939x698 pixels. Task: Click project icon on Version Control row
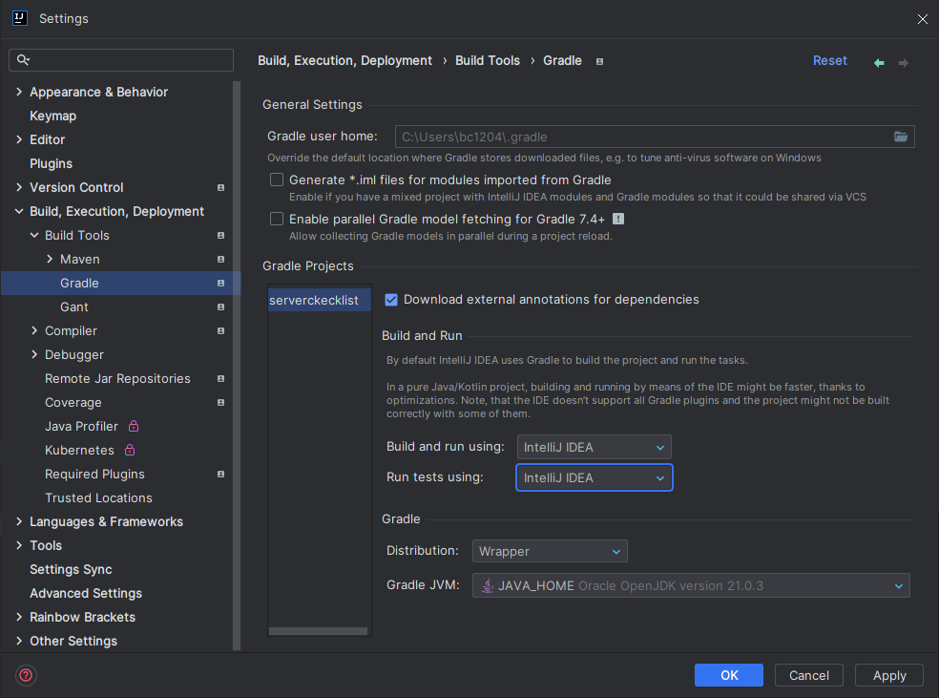pyautogui.click(x=221, y=187)
